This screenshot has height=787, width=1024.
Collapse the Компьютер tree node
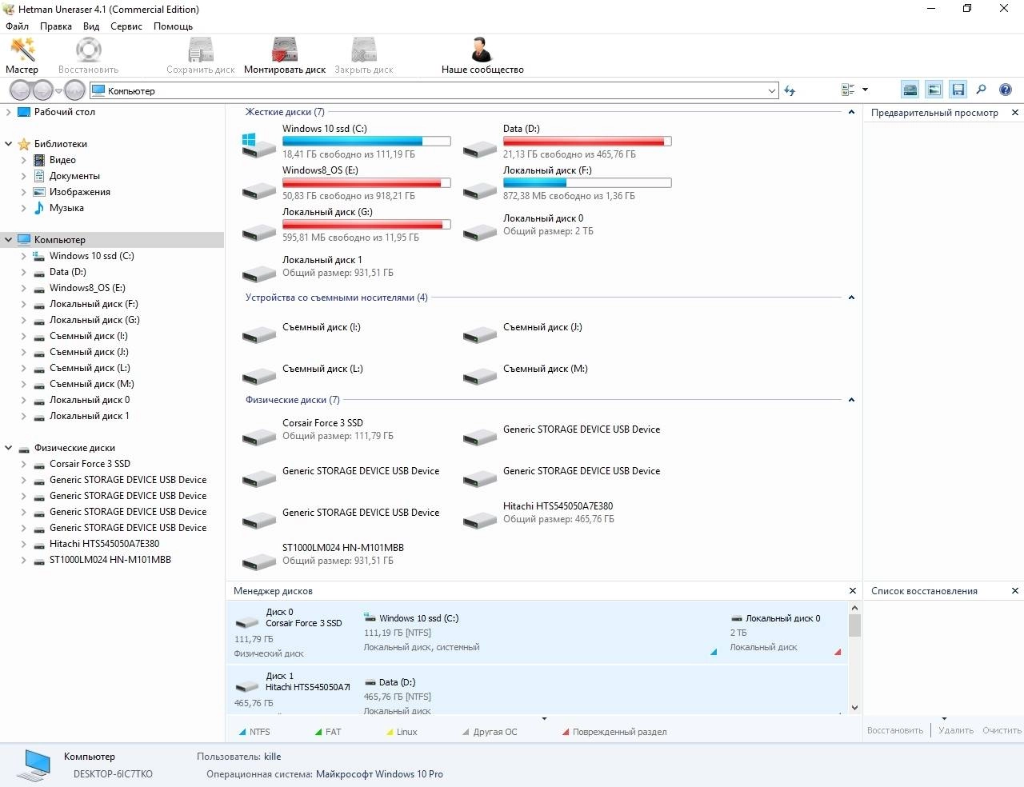click(x=8, y=240)
